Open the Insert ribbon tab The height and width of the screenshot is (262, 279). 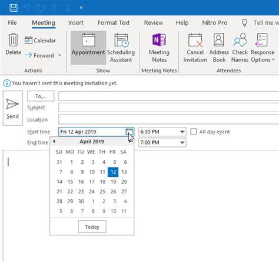click(76, 23)
